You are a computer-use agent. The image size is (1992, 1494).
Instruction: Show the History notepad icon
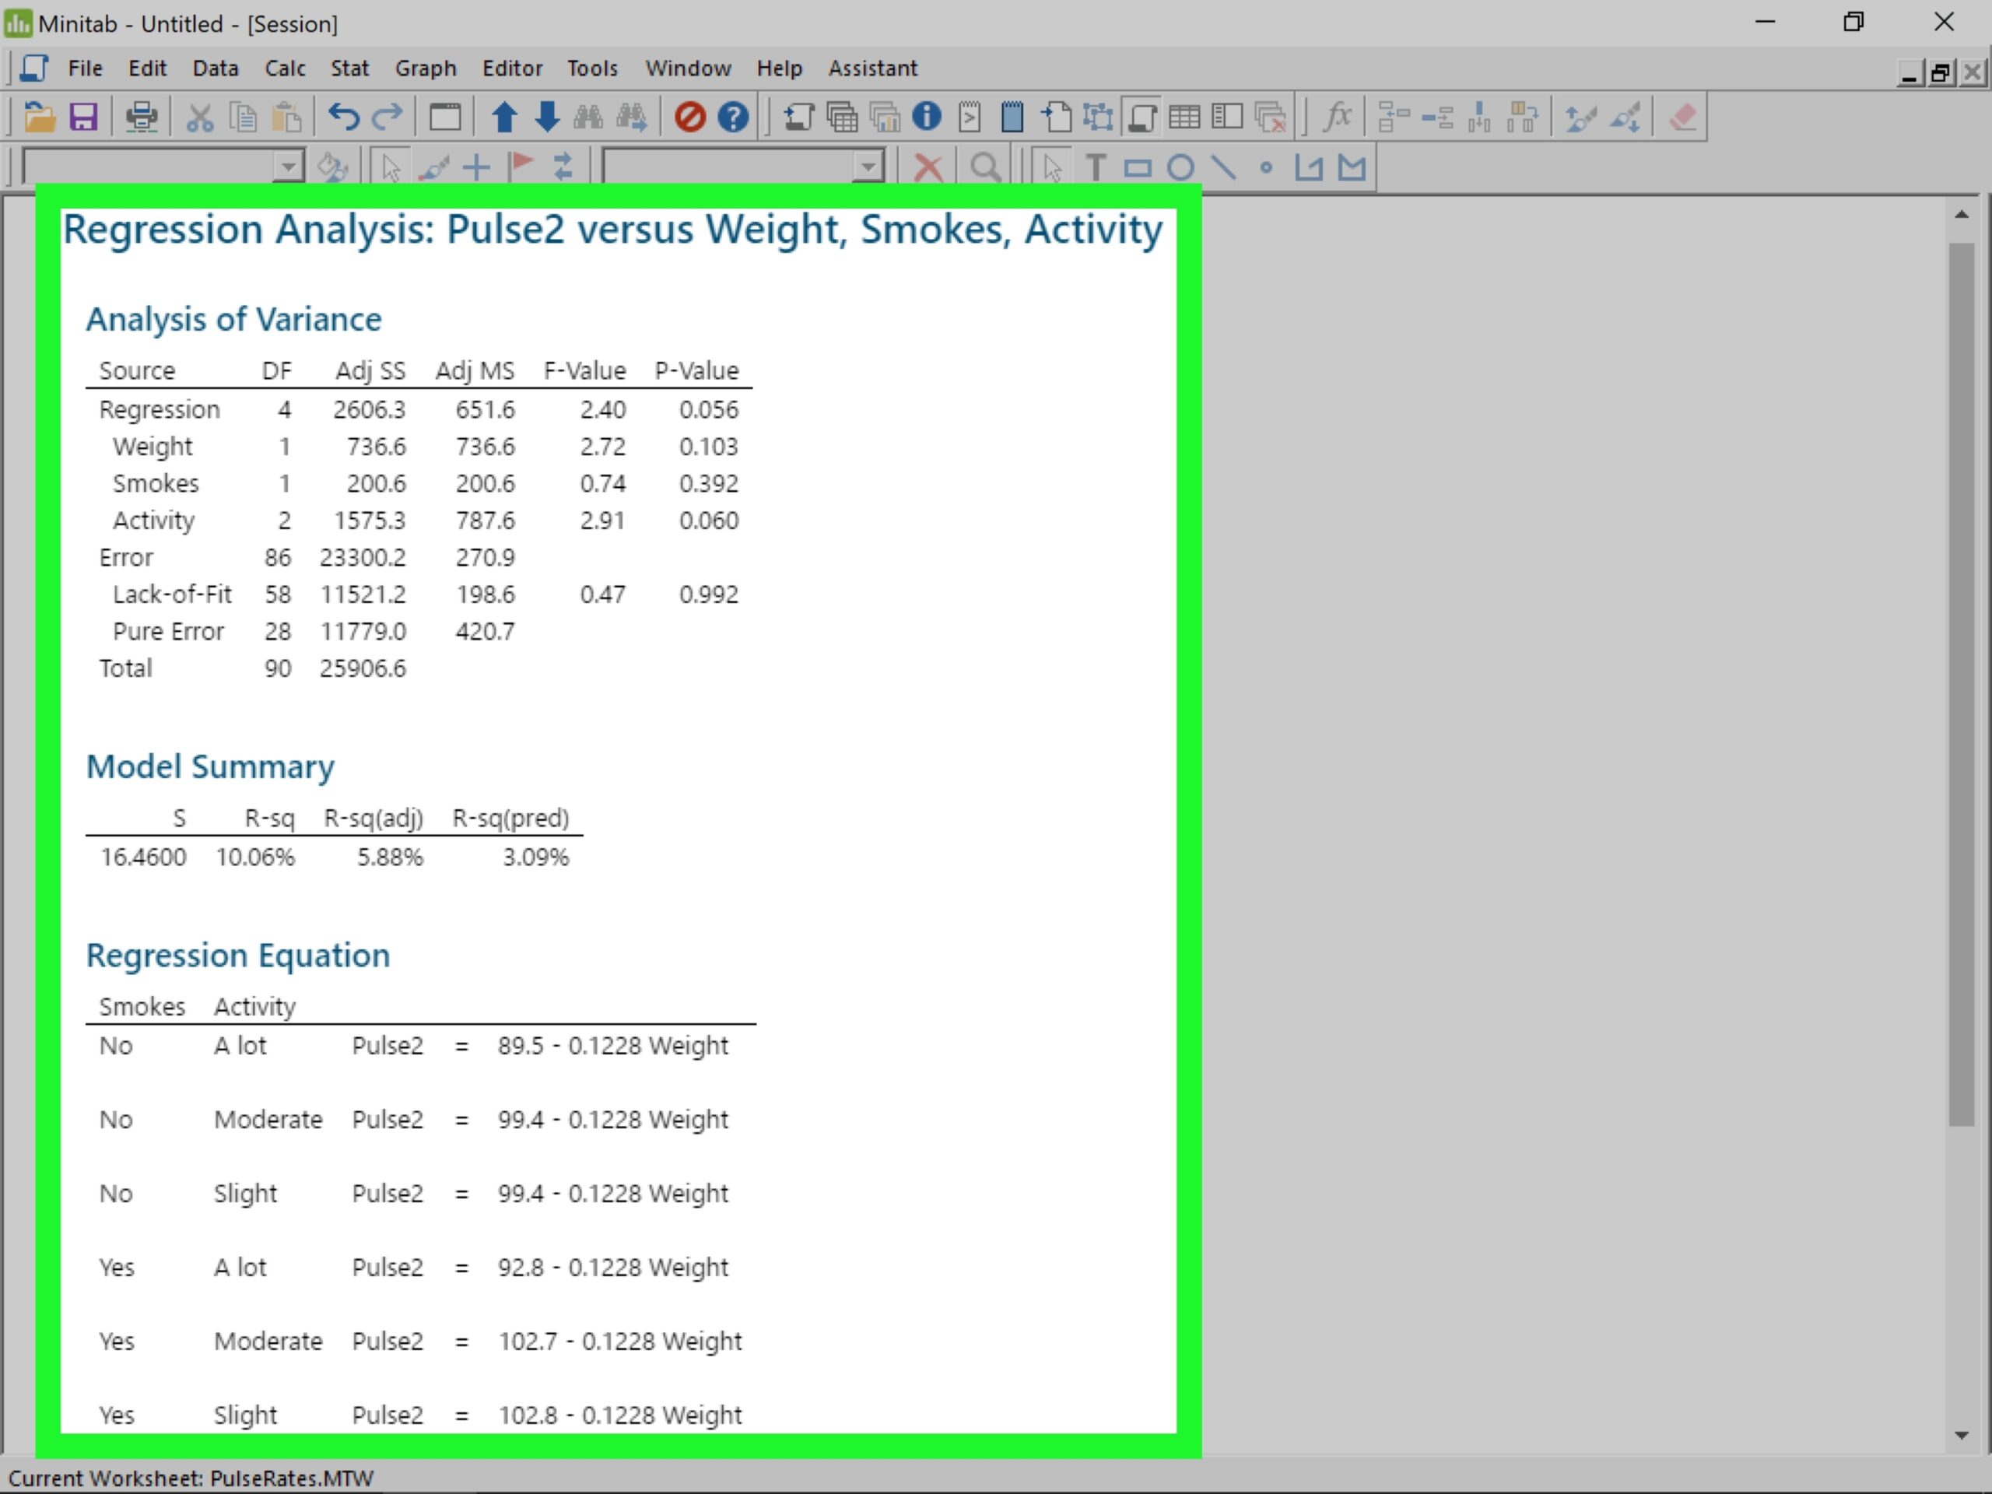click(970, 117)
